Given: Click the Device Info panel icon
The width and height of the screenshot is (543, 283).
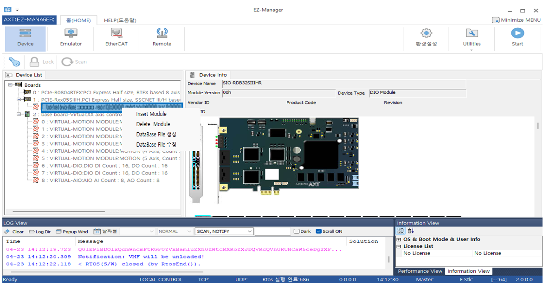Looking at the screenshot, I should point(192,75).
